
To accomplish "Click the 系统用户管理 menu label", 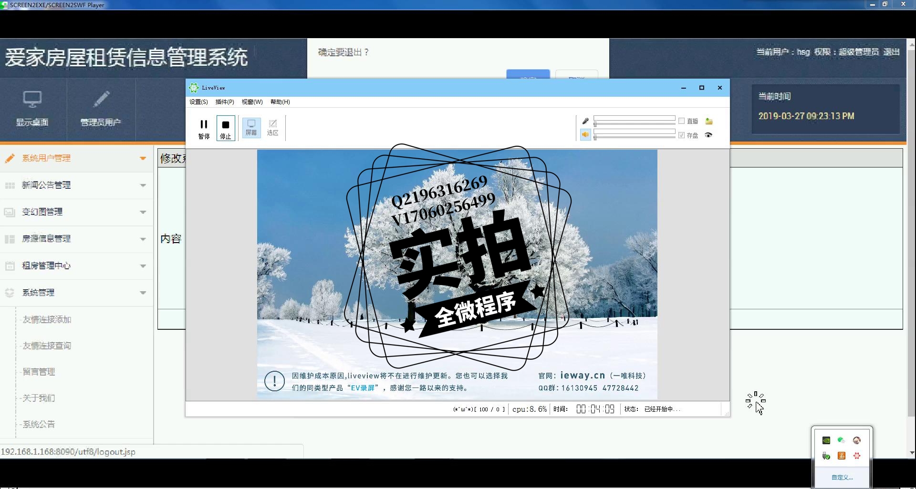I will pyautogui.click(x=46, y=158).
